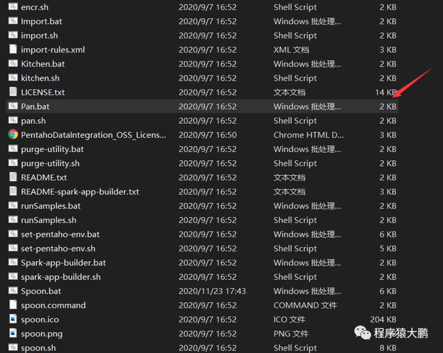Click the file name import-rules.xml

53,50
